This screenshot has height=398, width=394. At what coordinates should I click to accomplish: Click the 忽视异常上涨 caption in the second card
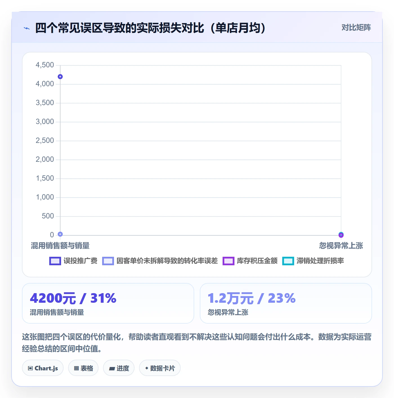tap(228, 312)
